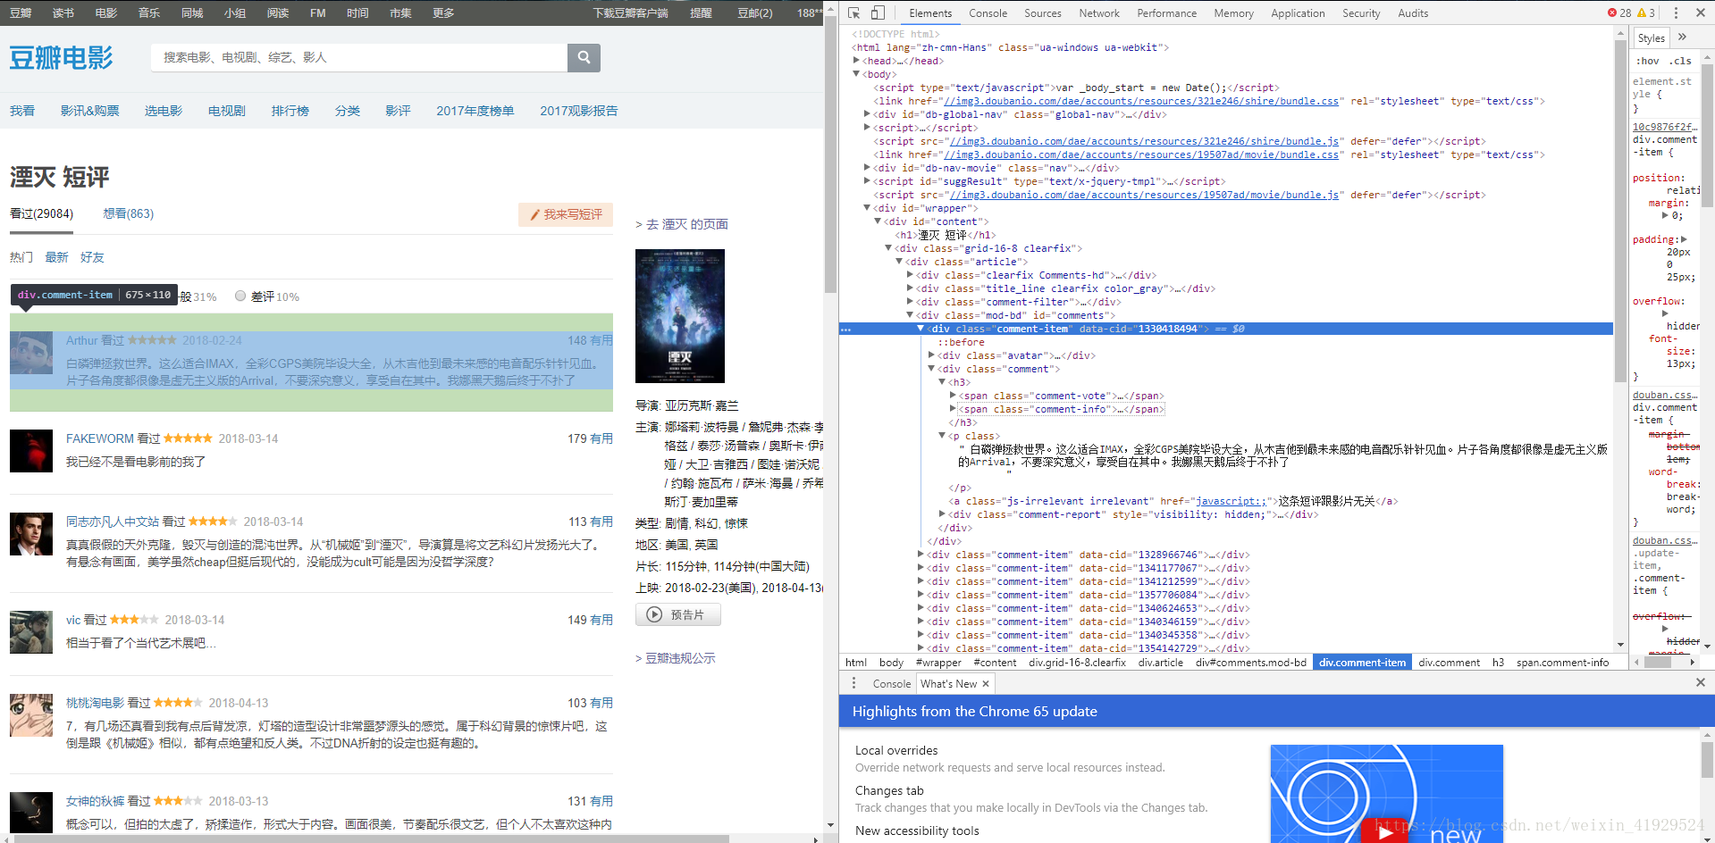The image size is (1715, 843).
Task: Open the 湮灭 movie poster image
Action: point(680,316)
